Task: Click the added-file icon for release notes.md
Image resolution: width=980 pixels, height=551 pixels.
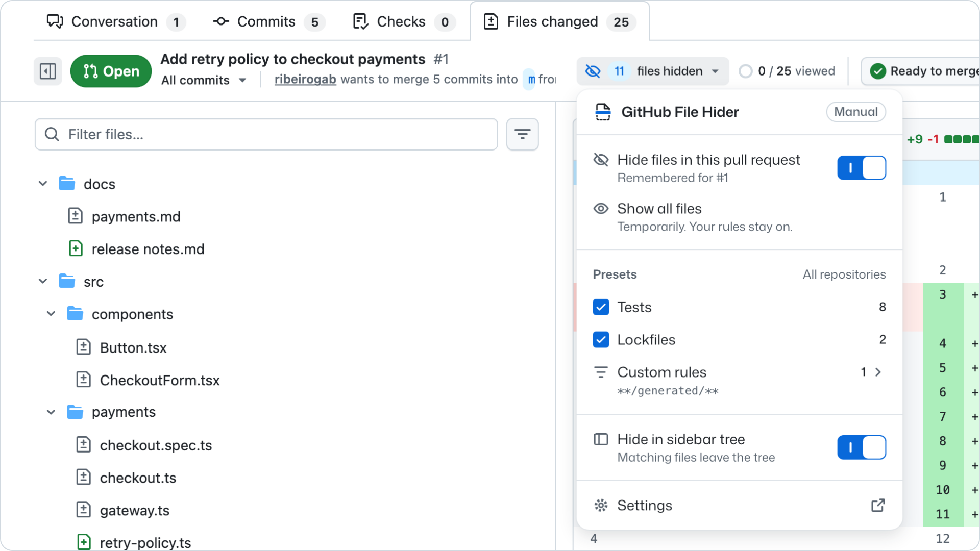Action: pyautogui.click(x=76, y=248)
